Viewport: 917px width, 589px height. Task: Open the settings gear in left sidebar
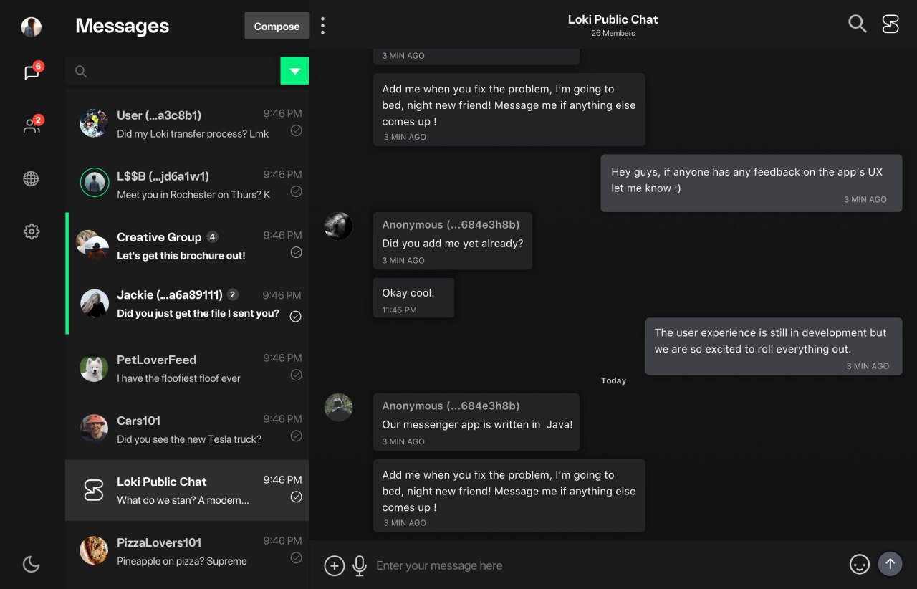[31, 231]
